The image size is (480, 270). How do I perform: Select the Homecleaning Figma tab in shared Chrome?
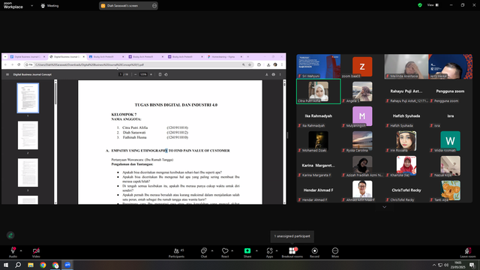coord(225,57)
